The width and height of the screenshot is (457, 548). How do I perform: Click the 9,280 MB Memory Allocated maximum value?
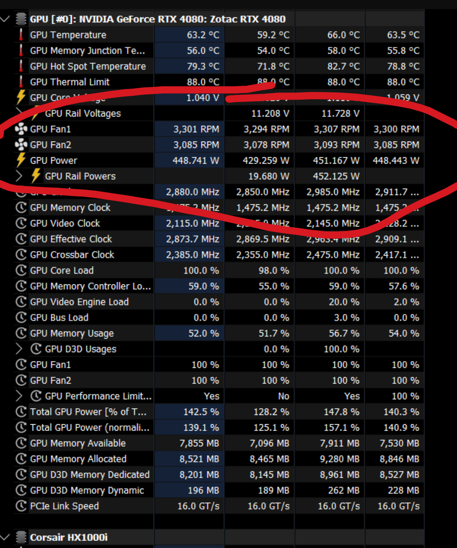[340, 459]
